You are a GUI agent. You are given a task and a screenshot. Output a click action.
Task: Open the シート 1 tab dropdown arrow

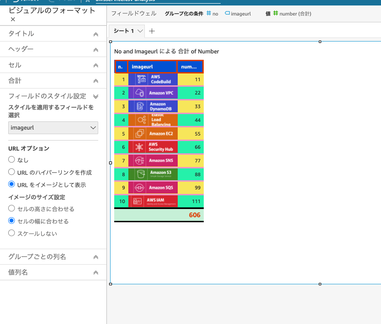click(x=140, y=31)
